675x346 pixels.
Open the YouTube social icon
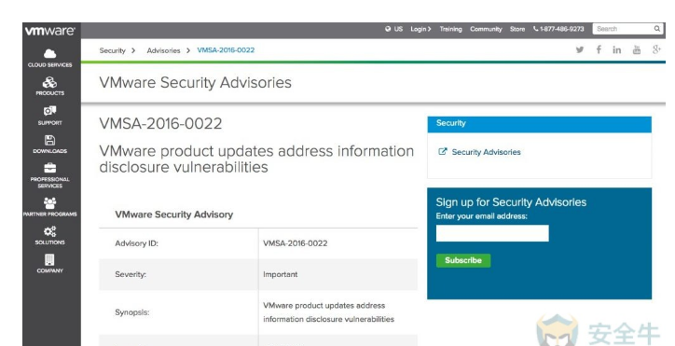[636, 50]
